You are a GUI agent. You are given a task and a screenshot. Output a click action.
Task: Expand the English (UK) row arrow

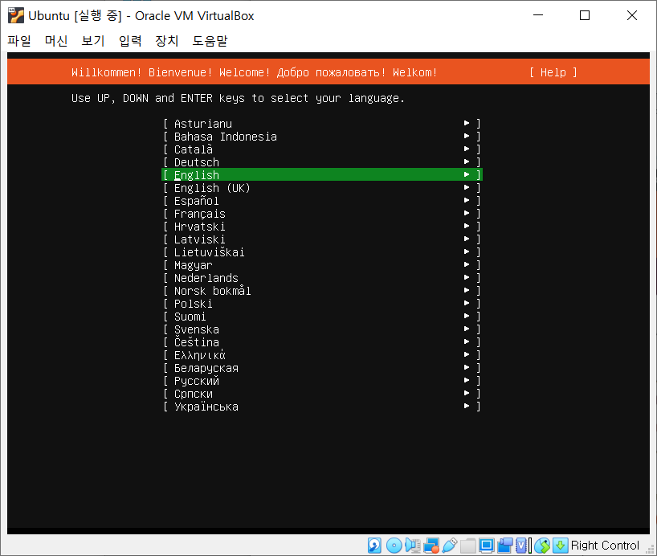[x=467, y=187]
